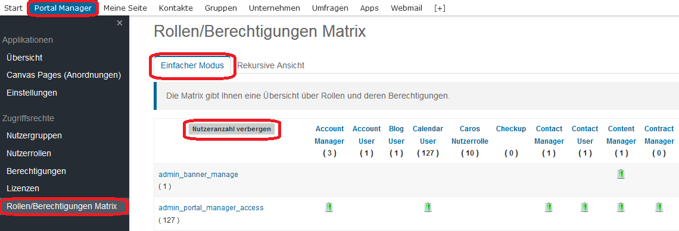Navigate to Unternehmen
Screen dimensions: 679x231
275,8
